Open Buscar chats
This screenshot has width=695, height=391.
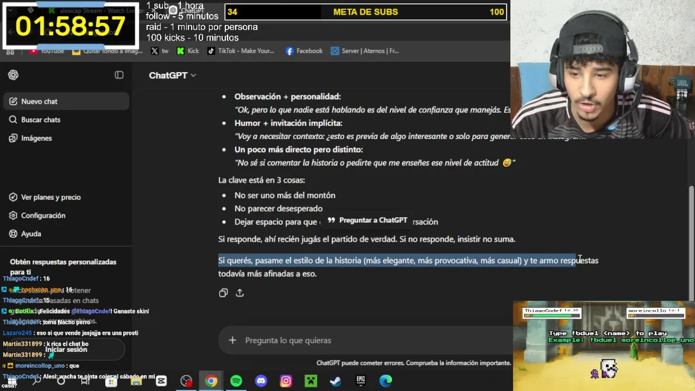[66, 120]
